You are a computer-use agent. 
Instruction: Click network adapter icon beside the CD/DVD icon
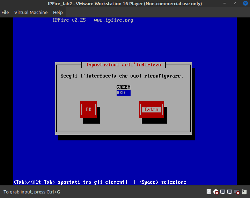pyautogui.click(x=223, y=192)
